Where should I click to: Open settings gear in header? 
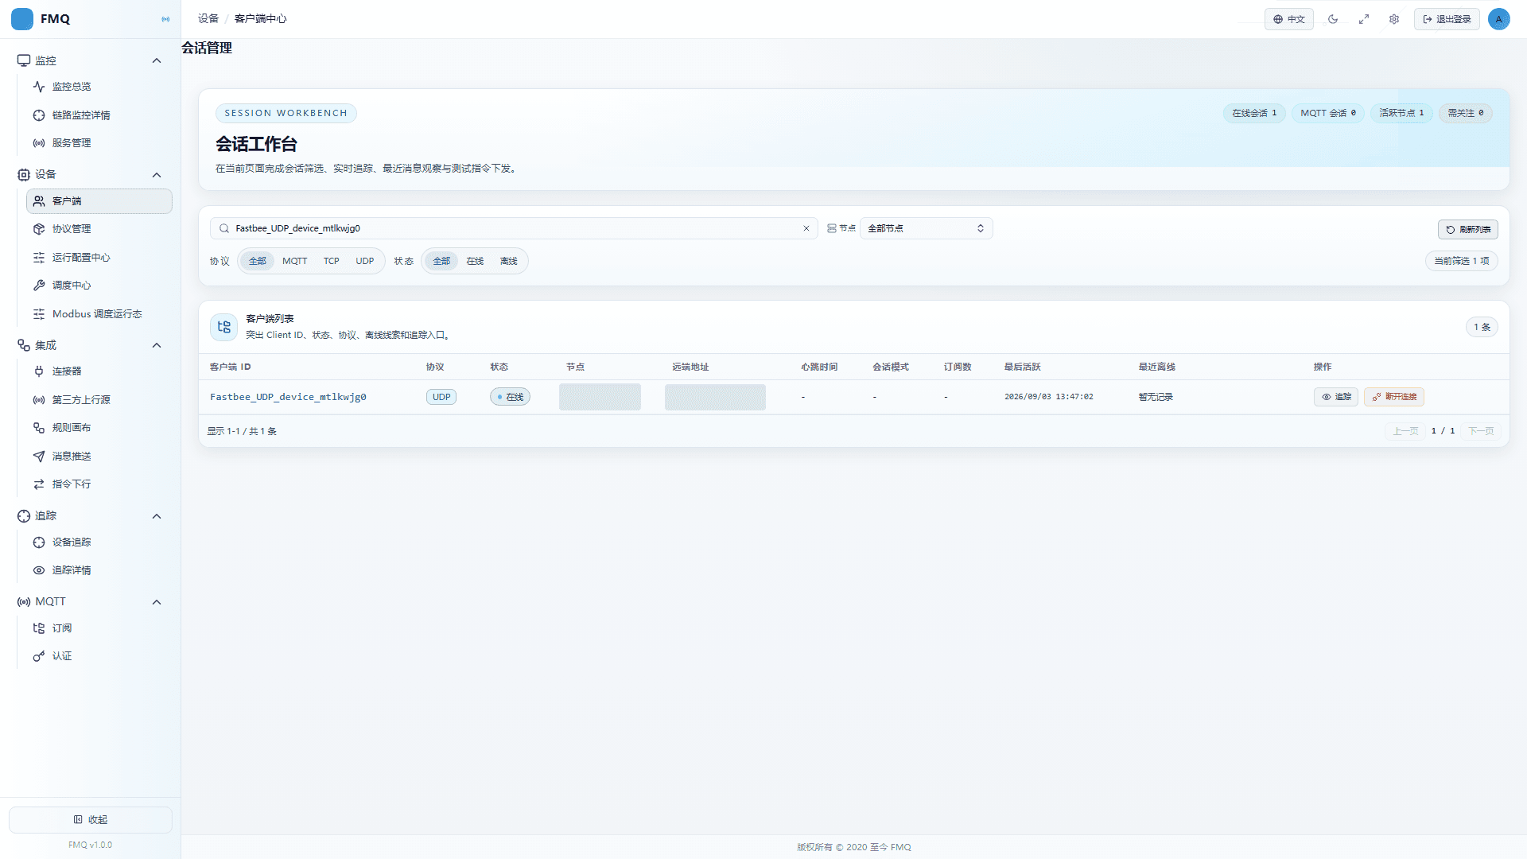(x=1394, y=19)
